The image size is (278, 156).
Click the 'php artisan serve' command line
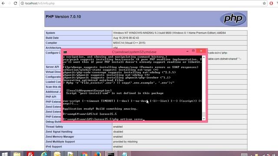coord(129,119)
